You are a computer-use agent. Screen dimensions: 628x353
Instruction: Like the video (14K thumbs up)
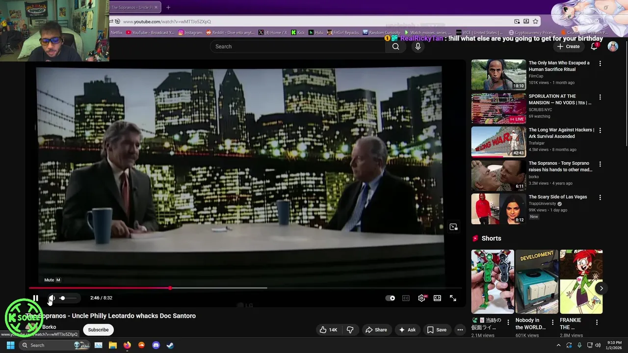point(328,330)
